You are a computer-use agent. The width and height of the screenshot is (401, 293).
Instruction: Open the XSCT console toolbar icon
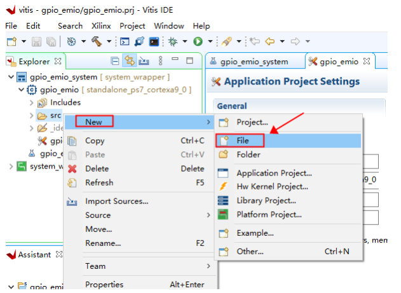pos(125,41)
